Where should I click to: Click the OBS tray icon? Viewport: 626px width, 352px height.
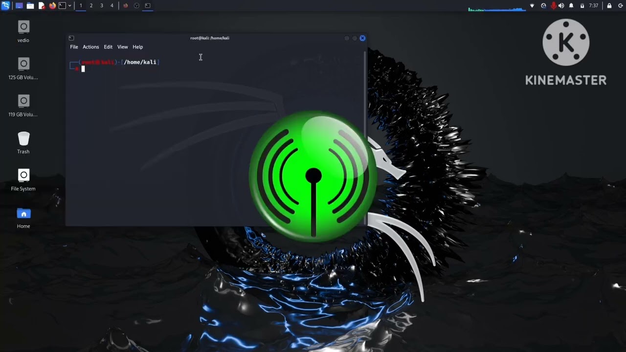click(543, 6)
